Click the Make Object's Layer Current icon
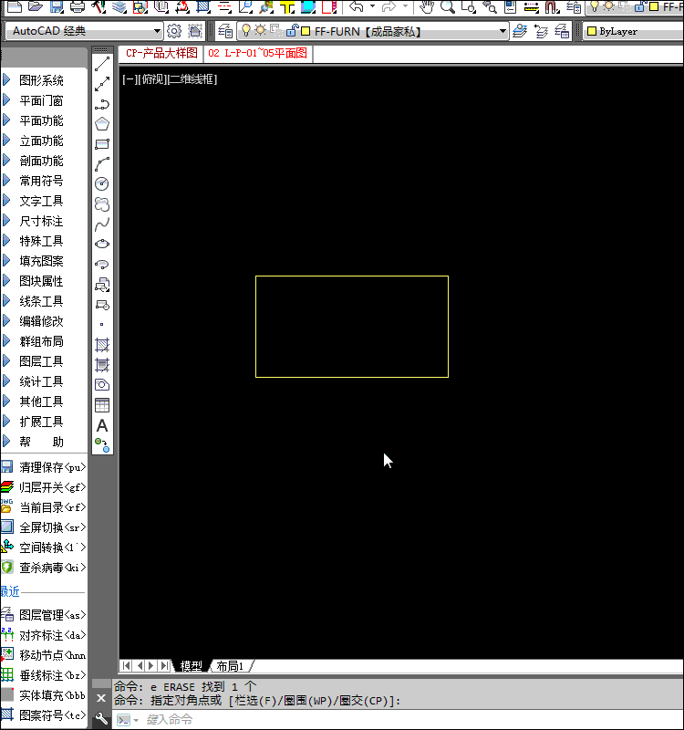The width and height of the screenshot is (684, 730). pos(519,31)
